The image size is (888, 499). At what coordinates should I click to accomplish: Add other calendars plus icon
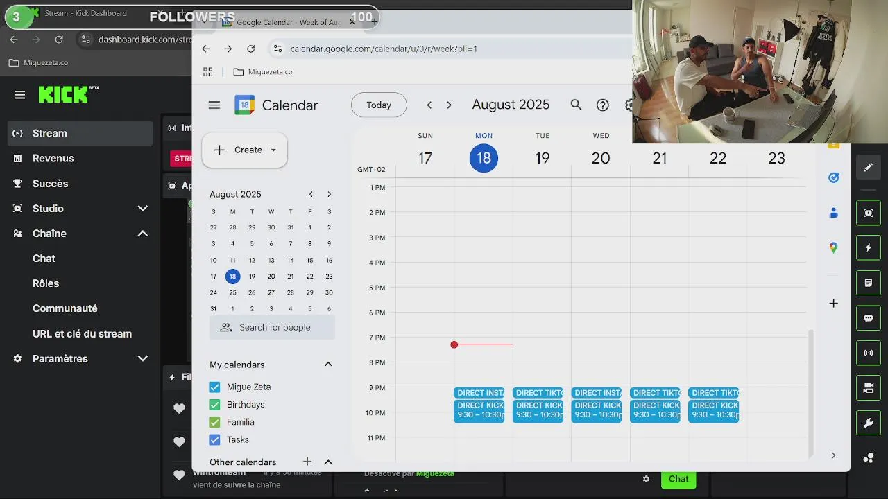click(307, 462)
